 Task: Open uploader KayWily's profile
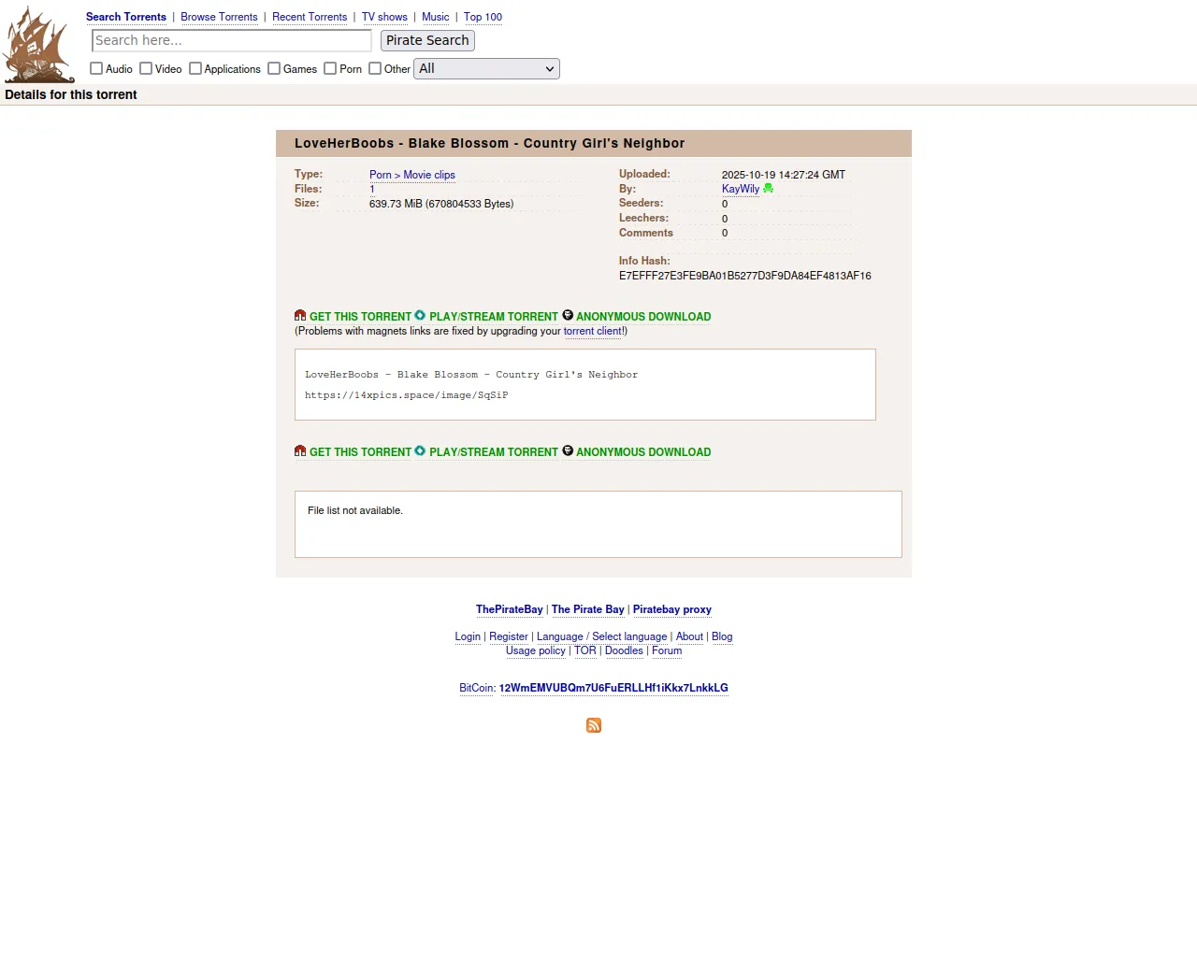tap(741, 189)
